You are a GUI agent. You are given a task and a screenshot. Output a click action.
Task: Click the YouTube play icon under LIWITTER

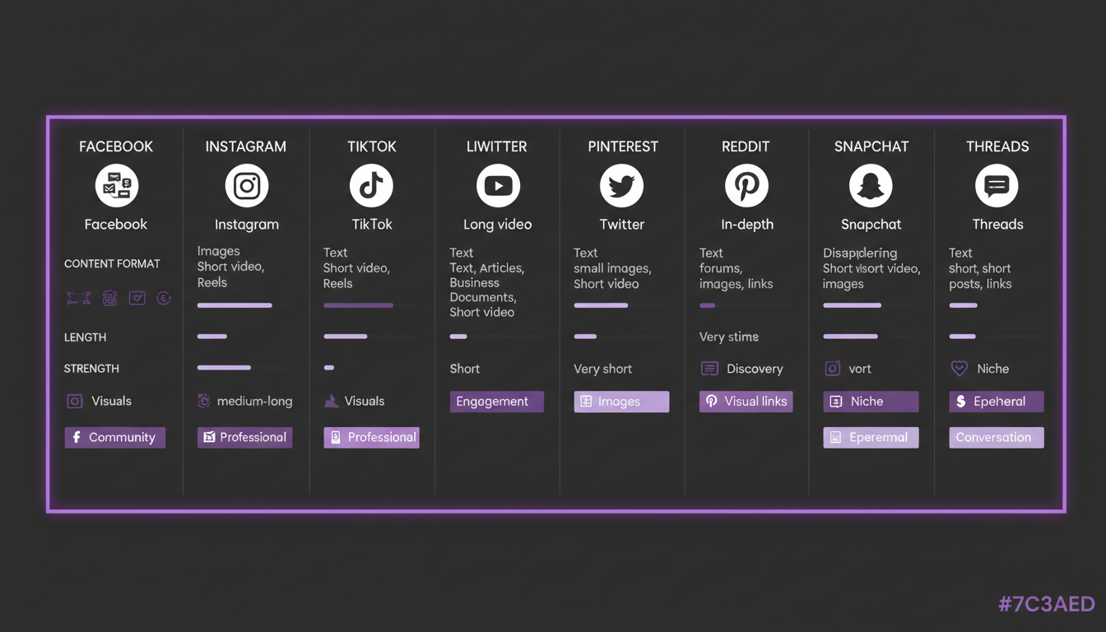(498, 186)
